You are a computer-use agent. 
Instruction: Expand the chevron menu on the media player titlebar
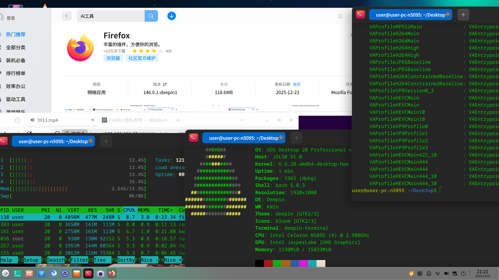(x=242, y=120)
